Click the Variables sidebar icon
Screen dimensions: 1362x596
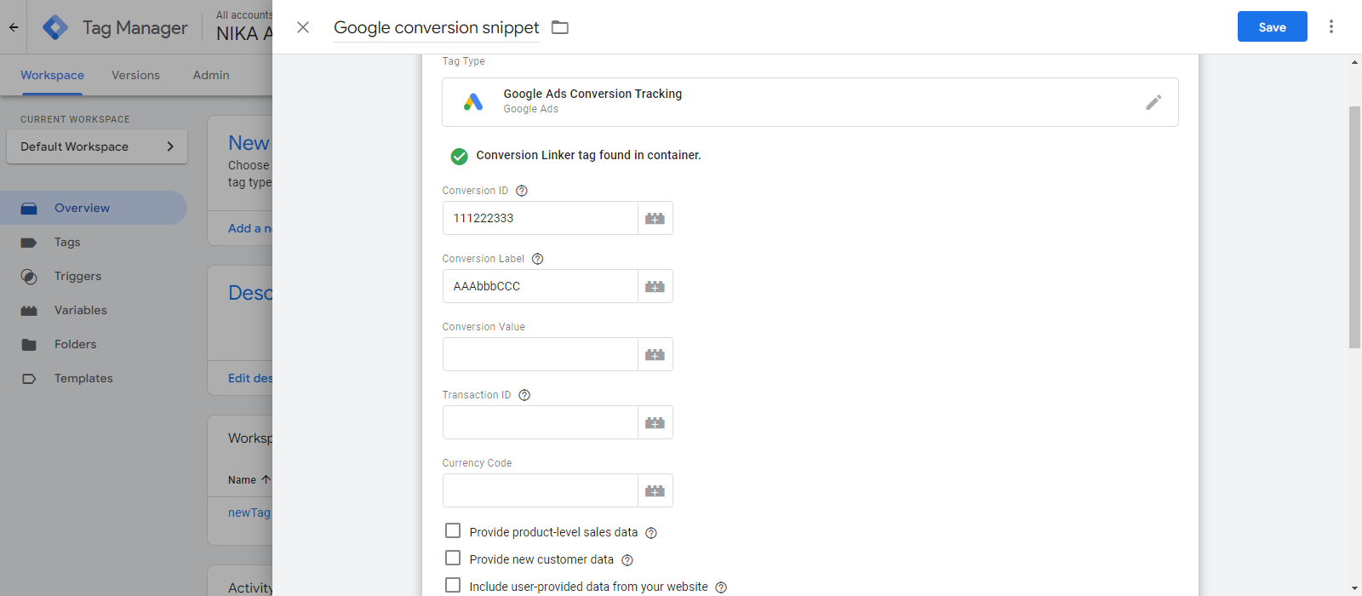click(x=29, y=311)
